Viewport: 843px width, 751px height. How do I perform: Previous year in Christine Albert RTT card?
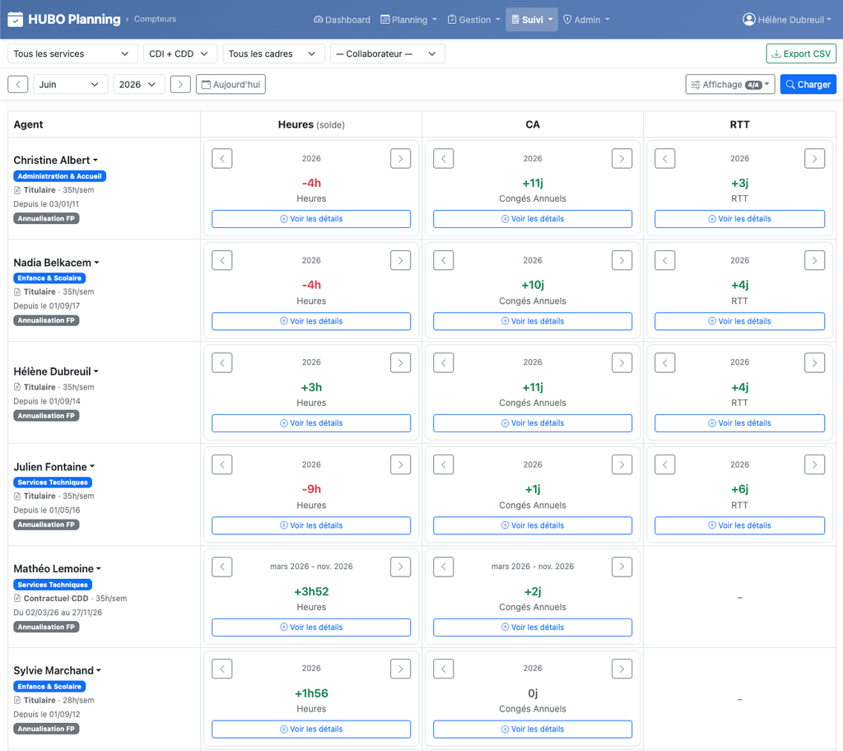click(665, 159)
